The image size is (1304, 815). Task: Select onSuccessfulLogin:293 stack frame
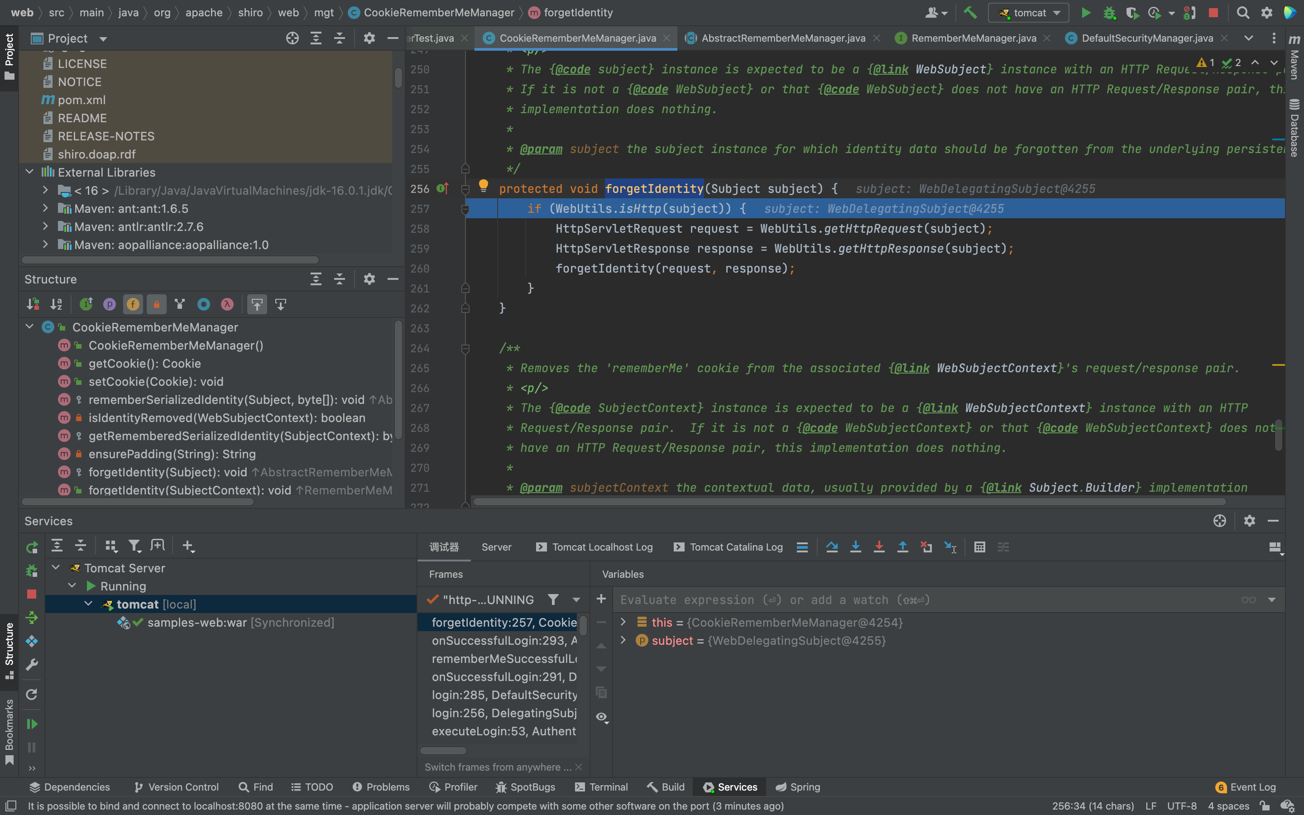pos(504,640)
